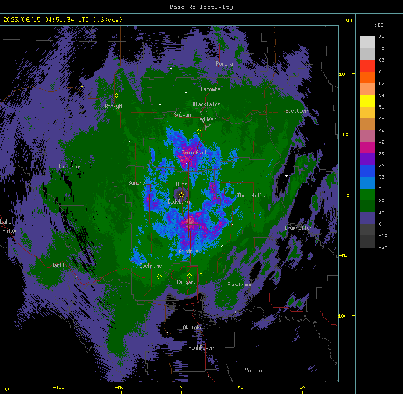Viewport: 403px width, 394px height.
Task: Click the Limestone label
Action: [x=72, y=167]
